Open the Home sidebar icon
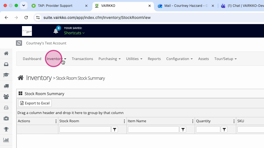This screenshot has width=264, height=148. pos(6,53)
